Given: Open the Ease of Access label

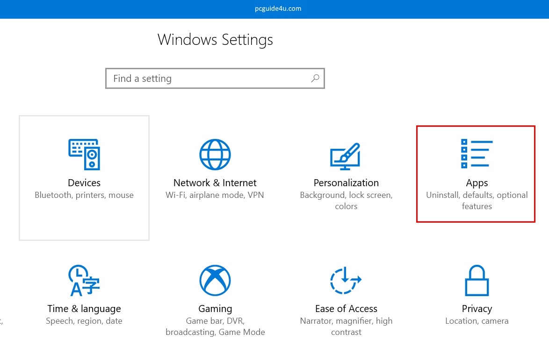Looking at the screenshot, I should [x=346, y=309].
